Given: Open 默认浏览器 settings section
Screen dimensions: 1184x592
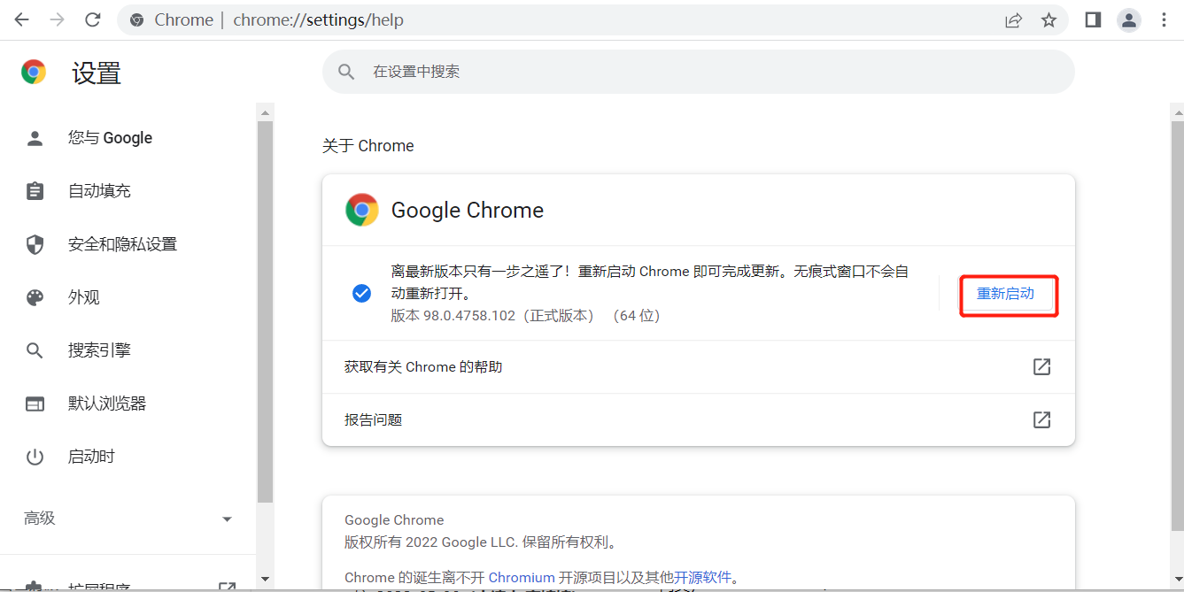Looking at the screenshot, I should pyautogui.click(x=128, y=404).
